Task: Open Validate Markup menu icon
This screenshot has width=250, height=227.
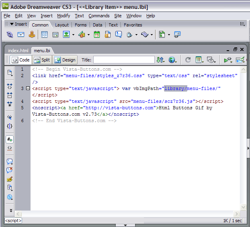Action: (228, 60)
